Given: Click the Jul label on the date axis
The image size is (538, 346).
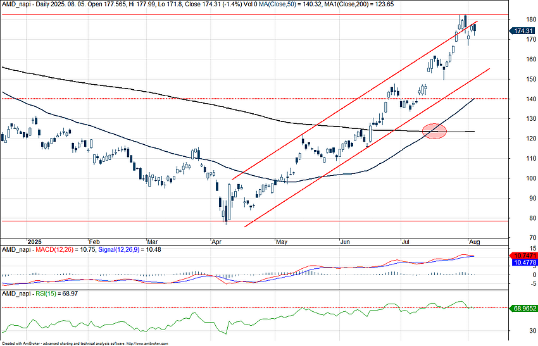Looking at the screenshot, I should coord(405,242).
